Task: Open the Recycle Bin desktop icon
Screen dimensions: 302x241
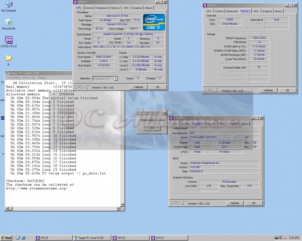Action: [x=8, y=23]
